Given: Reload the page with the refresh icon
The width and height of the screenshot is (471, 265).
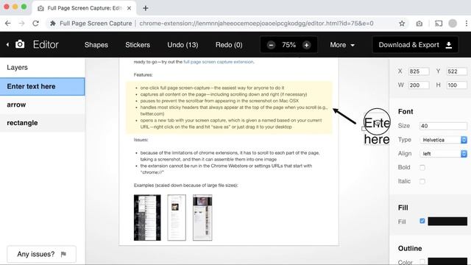Looking at the screenshot, I should pyautogui.click(x=35, y=24).
